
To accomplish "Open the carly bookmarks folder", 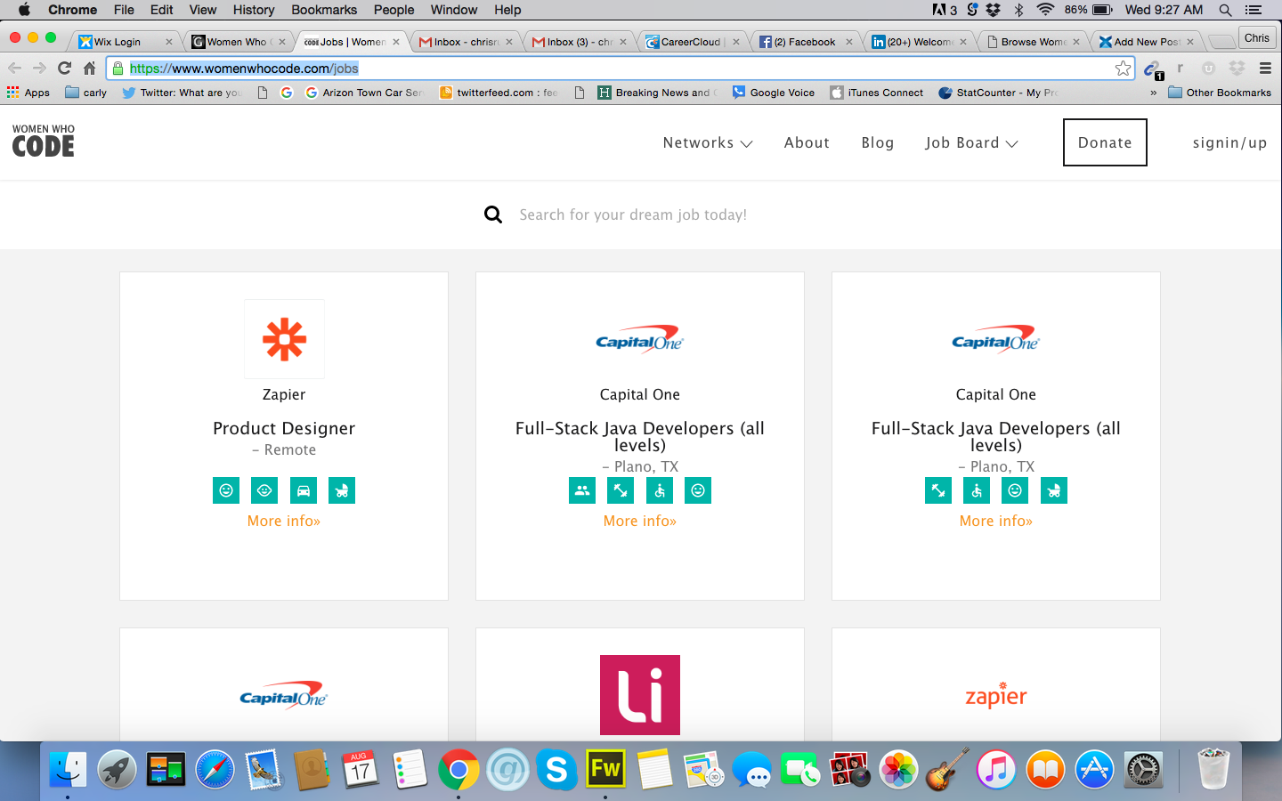I will pos(86,93).
